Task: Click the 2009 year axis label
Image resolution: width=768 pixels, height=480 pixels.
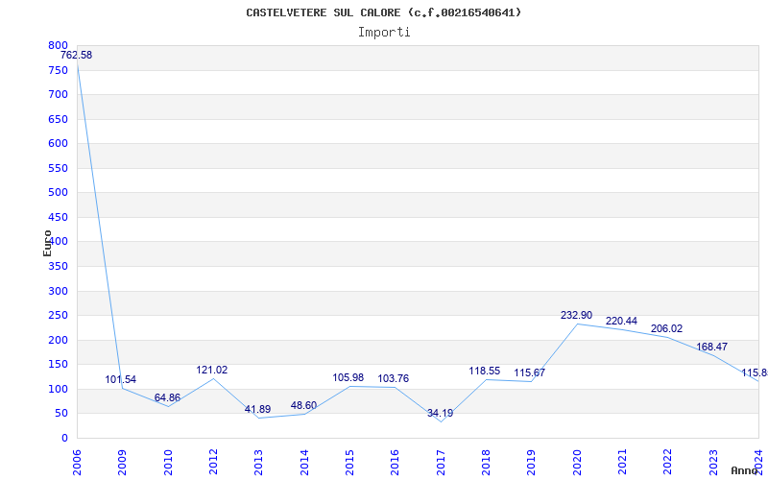Action: pos(123,463)
